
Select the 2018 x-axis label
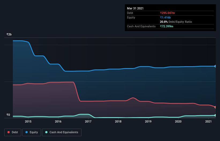pos(118,121)
